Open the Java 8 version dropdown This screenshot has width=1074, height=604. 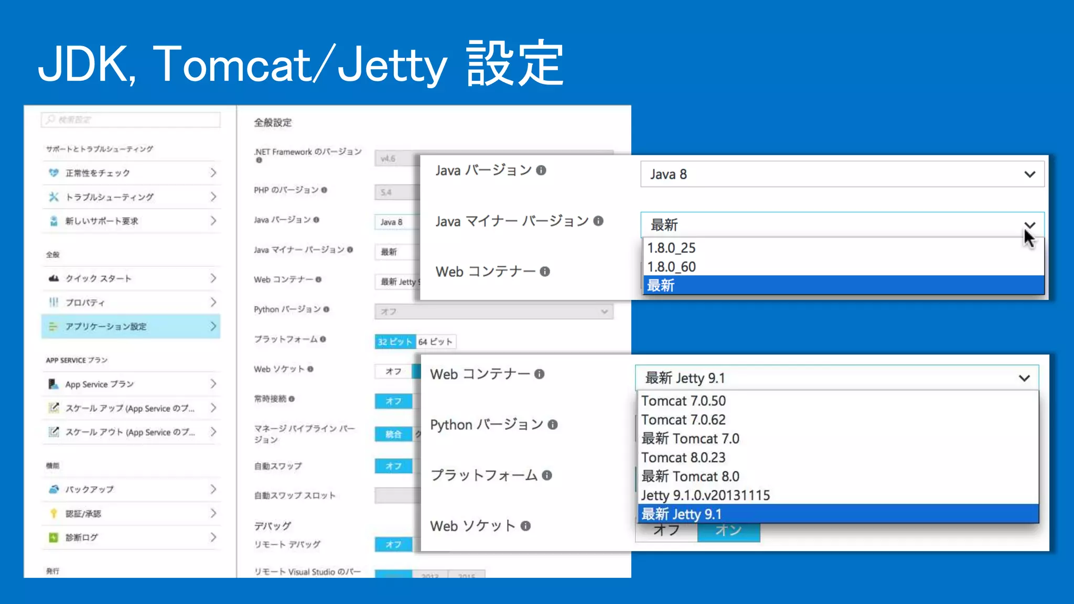pos(842,174)
